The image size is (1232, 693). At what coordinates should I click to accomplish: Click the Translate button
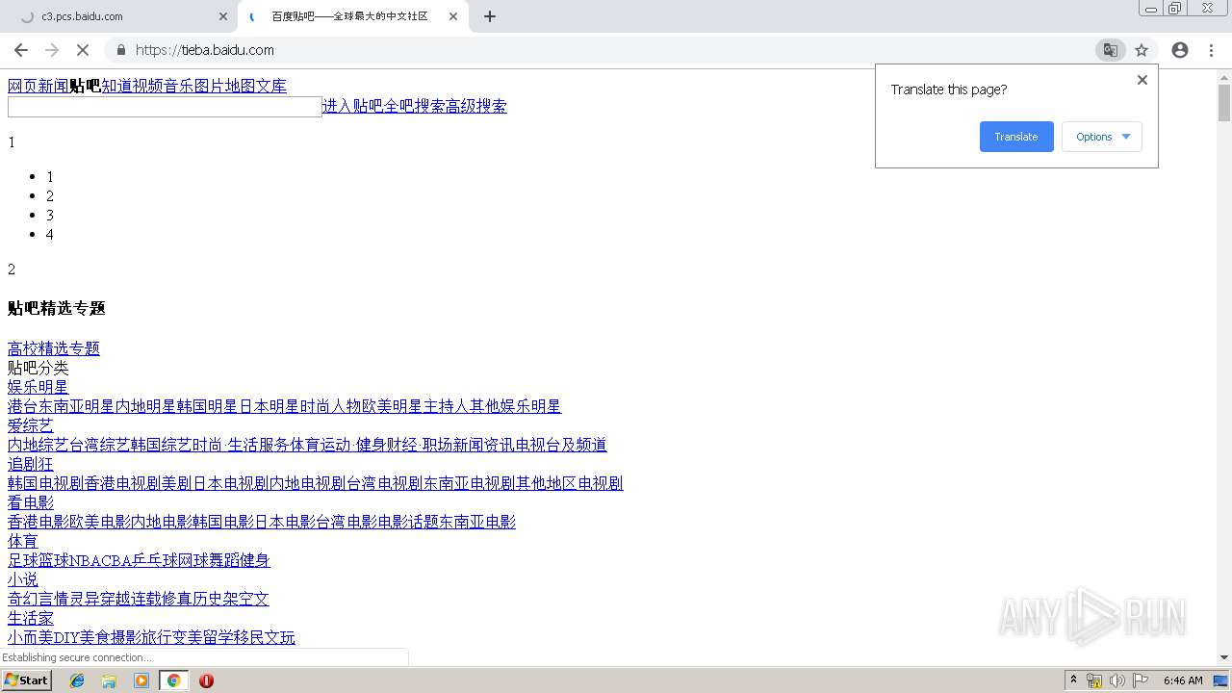[x=1016, y=137]
